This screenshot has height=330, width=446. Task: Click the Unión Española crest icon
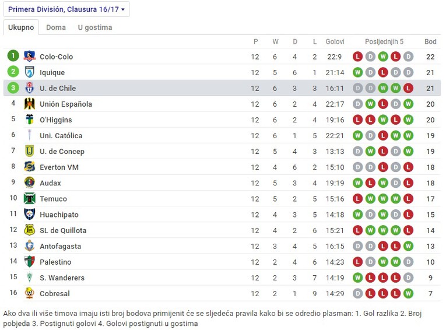point(30,104)
